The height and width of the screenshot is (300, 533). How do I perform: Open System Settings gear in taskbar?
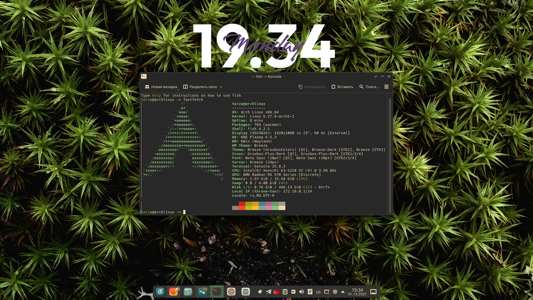point(231,292)
